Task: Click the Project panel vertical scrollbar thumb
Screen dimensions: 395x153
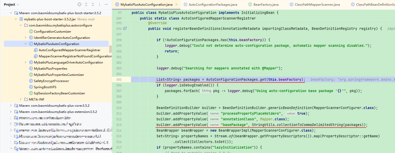Action: click(110, 49)
